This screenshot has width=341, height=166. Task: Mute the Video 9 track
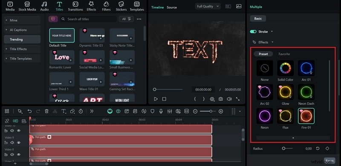[x=12, y=143]
